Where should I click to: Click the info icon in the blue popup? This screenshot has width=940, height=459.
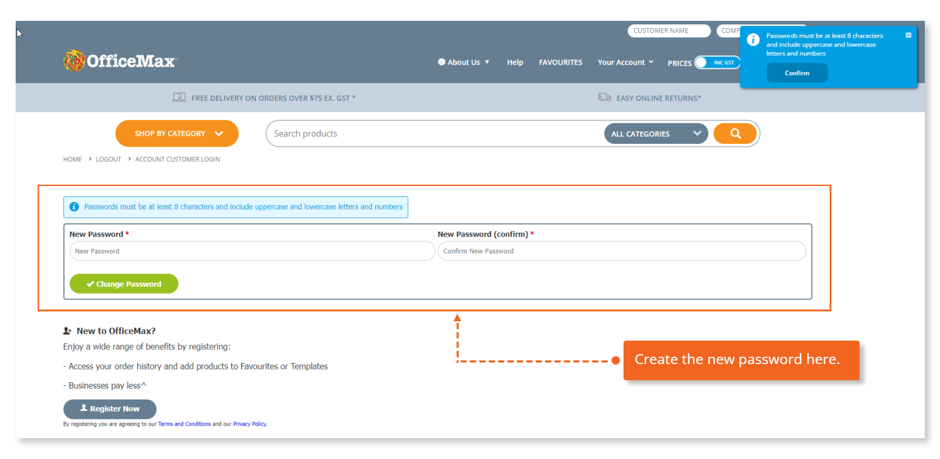753,40
